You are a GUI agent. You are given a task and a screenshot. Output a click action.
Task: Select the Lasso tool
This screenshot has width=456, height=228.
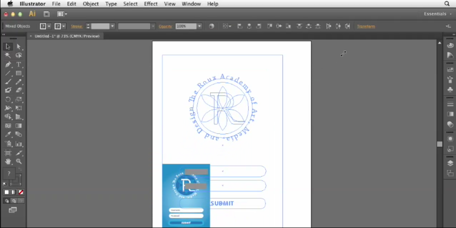coord(18,55)
